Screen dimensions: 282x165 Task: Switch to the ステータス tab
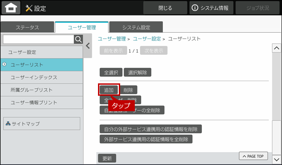click(x=27, y=27)
